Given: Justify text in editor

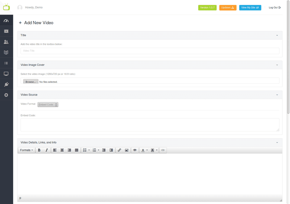Looking at the screenshot, I should pos(76,150).
